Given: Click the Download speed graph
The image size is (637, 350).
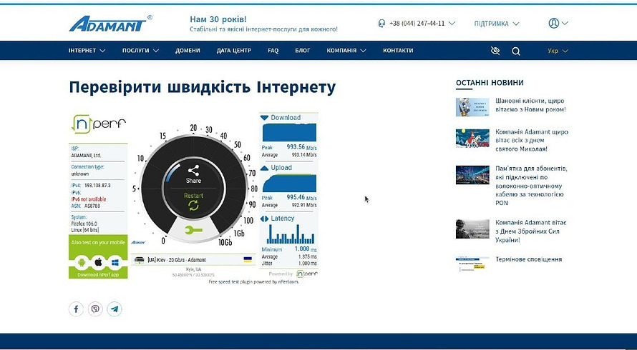Looking at the screenshot, I should 289,132.
